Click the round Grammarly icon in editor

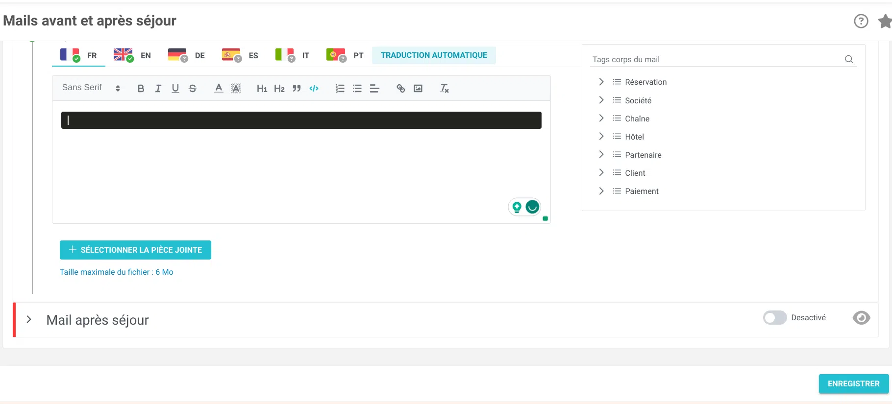click(533, 207)
